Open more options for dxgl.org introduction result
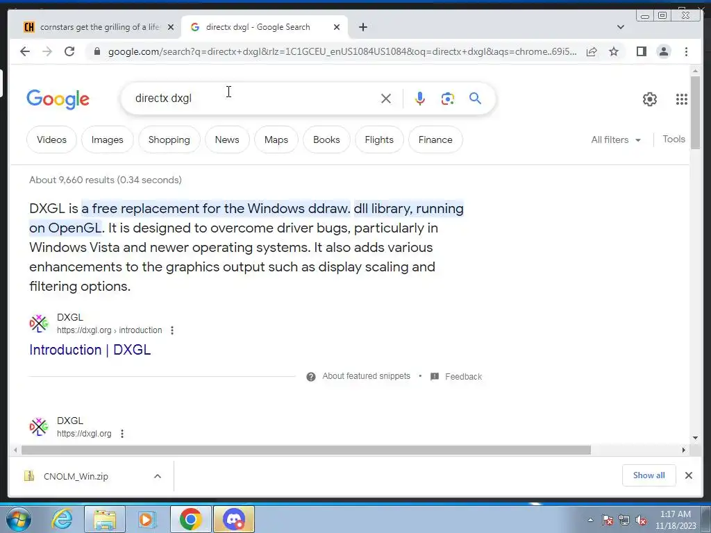711x533 pixels. click(x=172, y=330)
